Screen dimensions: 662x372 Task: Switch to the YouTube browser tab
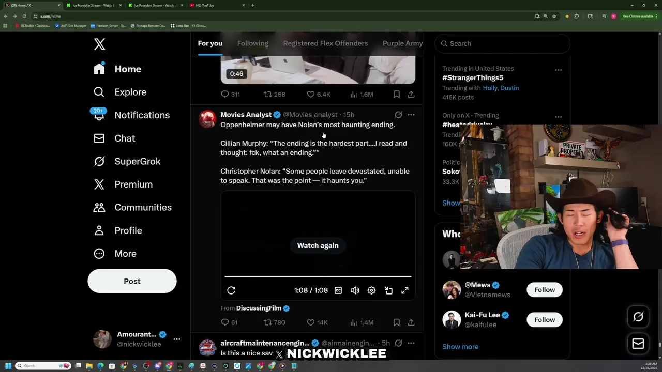(216, 5)
